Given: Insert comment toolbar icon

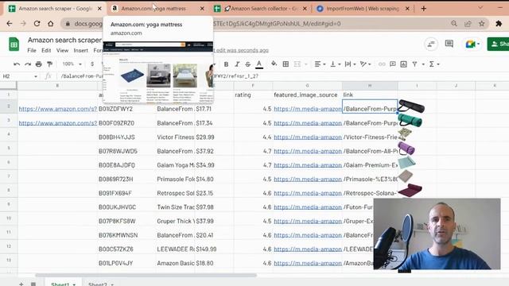Looking at the screenshot, I should pyautogui.click(x=392, y=64).
